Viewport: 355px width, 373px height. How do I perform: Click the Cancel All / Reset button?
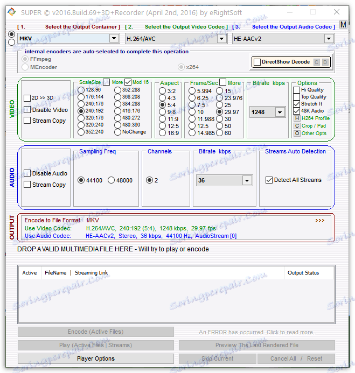click(296, 358)
